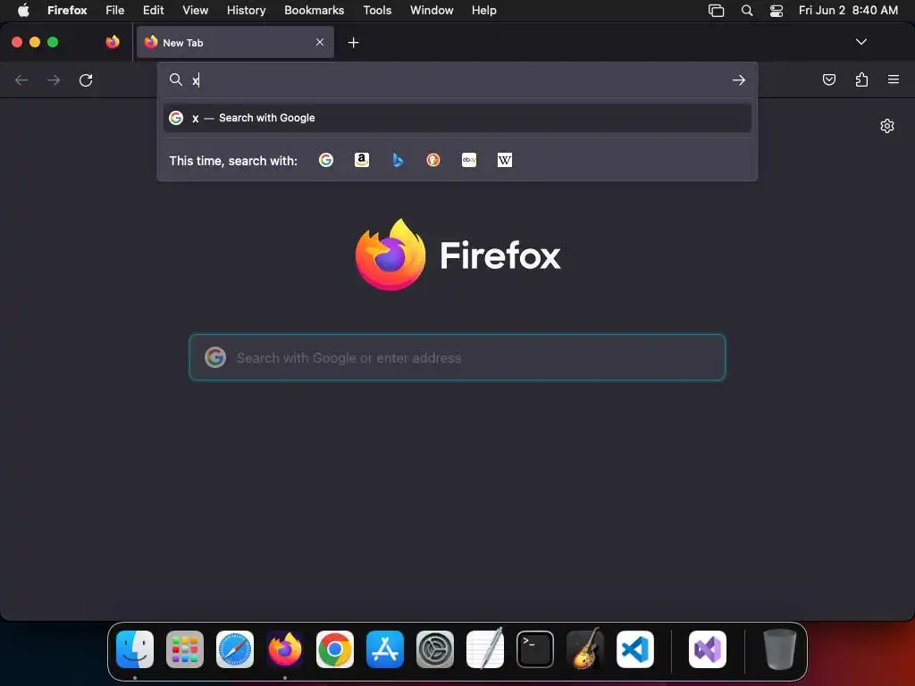This screenshot has height=686, width=915.
Task: Search this time with eBay icon
Action: [x=469, y=160]
